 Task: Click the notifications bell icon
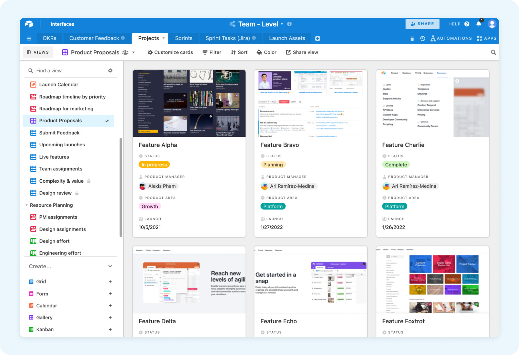pos(479,24)
